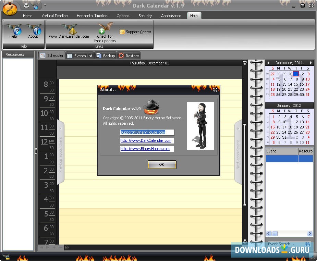Open Support Center envelope link
The image size is (317, 261).
(x=135, y=32)
